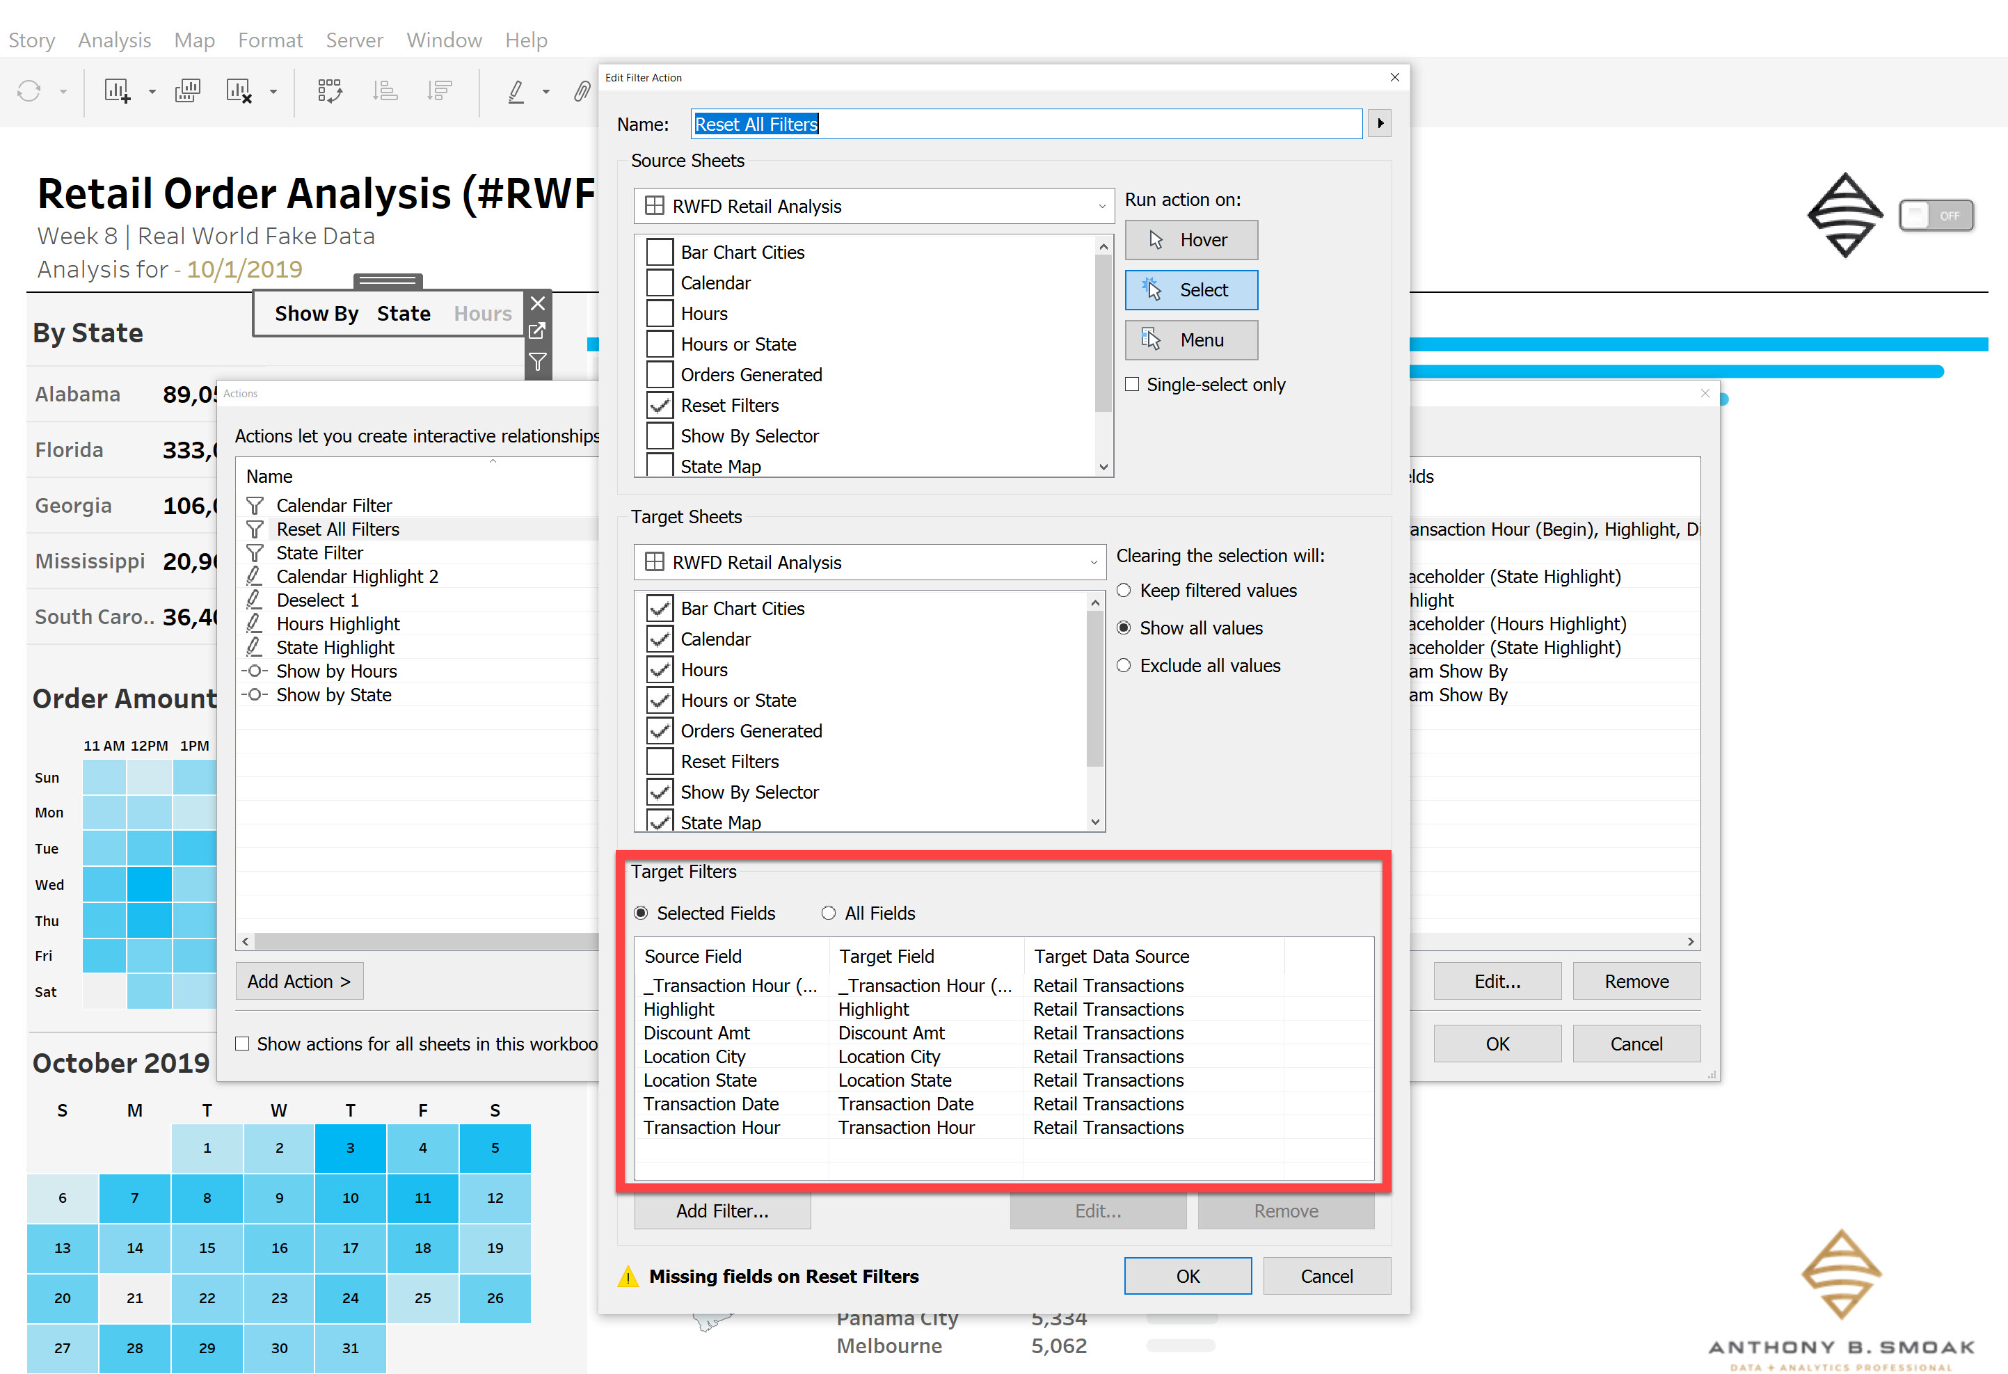Click the Add Action button
The height and width of the screenshot is (1374, 2008).
(x=299, y=981)
